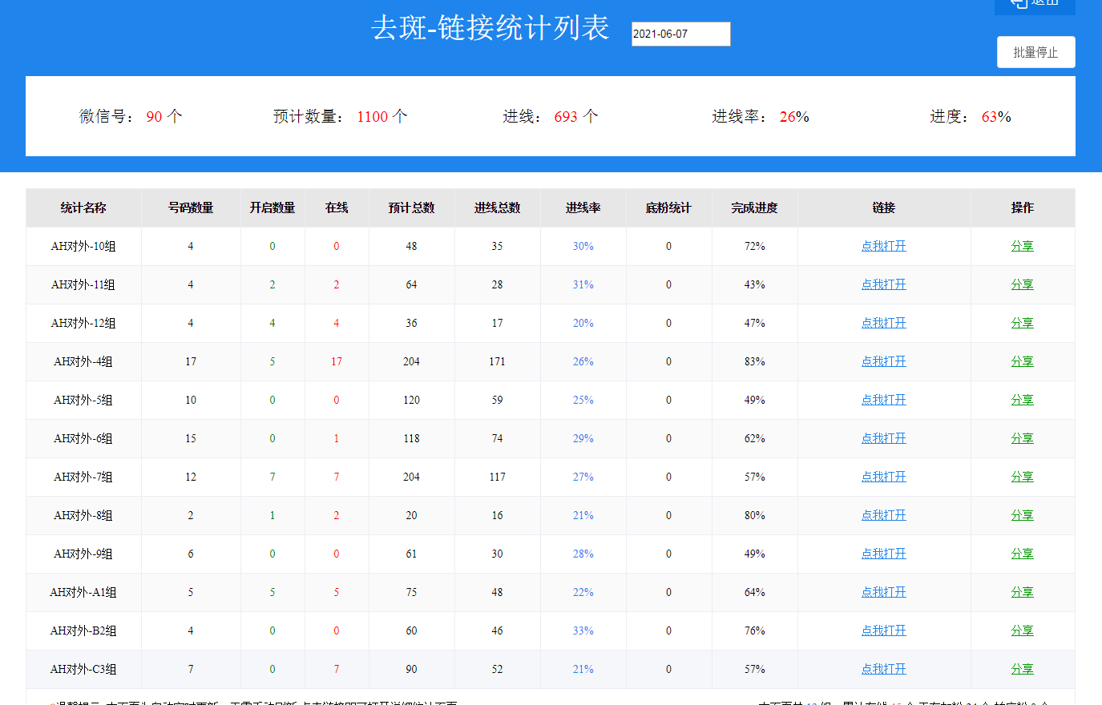The height and width of the screenshot is (705, 1102).
Task: Select the AH对外-4组 name cell
Action: 83,361
